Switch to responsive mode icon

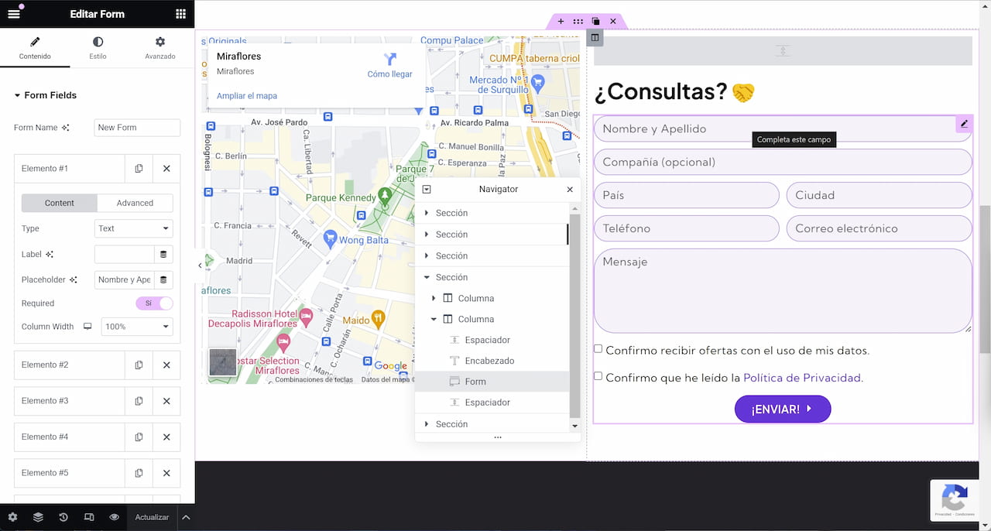coord(89,517)
